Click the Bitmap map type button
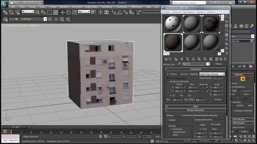 218,64
